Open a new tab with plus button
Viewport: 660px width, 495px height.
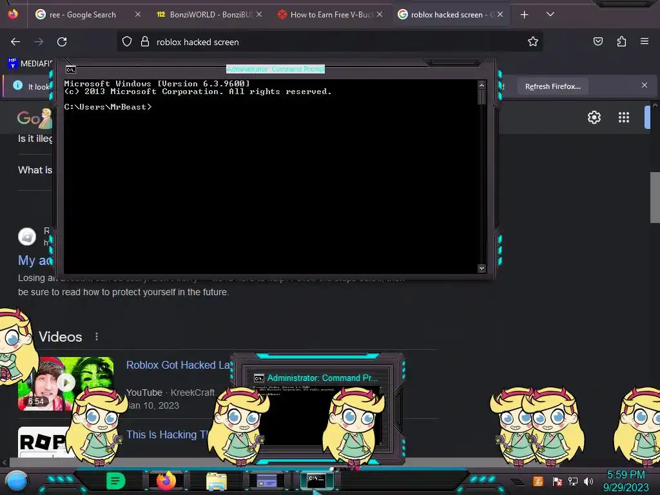[x=525, y=15]
